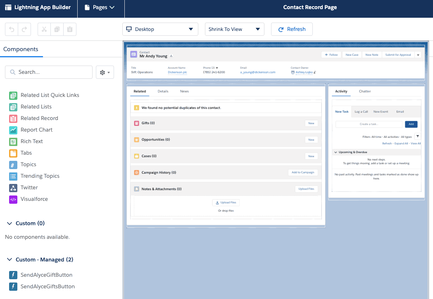Click the duplicates alert icon
Image resolution: width=433 pixels, height=299 pixels.
[136, 108]
